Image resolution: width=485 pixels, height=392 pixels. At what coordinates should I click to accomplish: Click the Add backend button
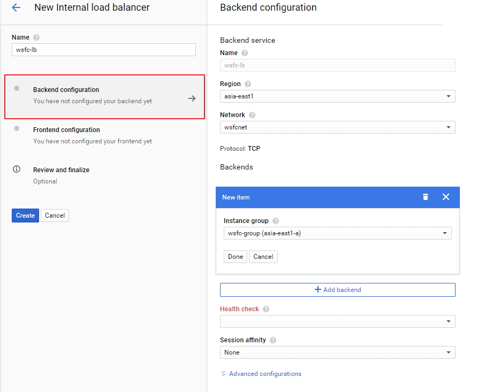(x=337, y=290)
